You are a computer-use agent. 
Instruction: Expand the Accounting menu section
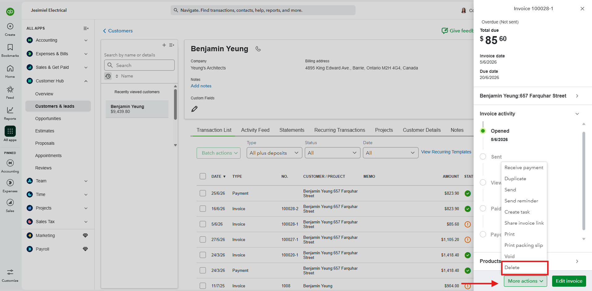pos(86,40)
